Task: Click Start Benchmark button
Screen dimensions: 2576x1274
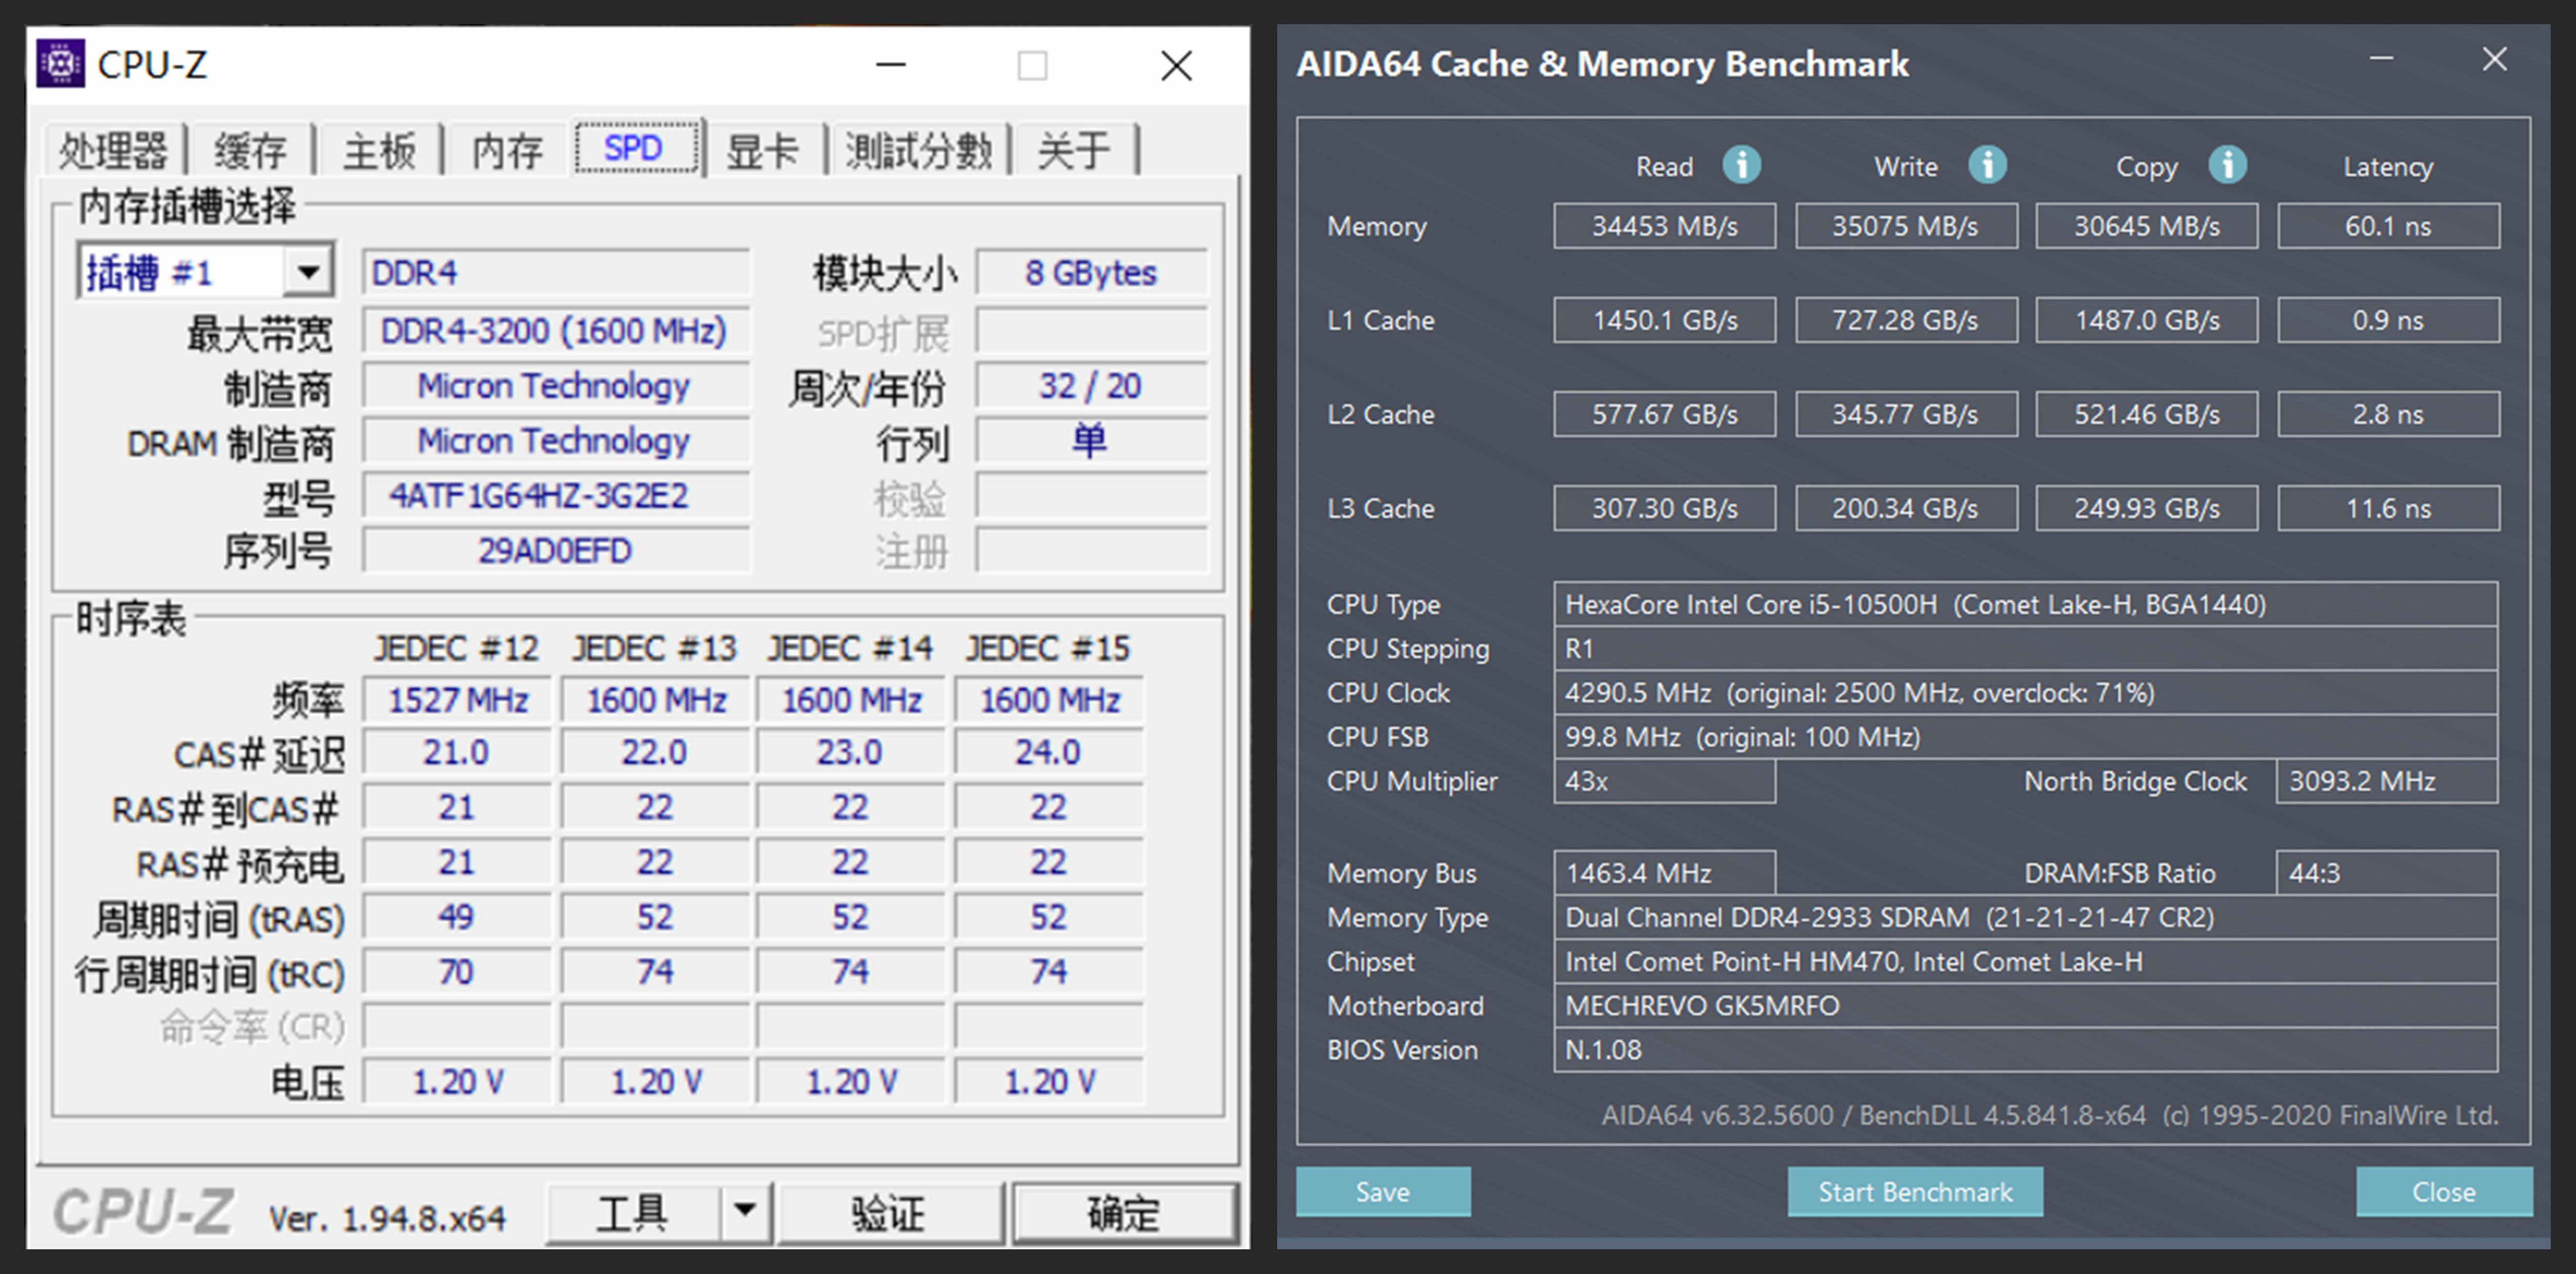Action: coord(1914,1191)
